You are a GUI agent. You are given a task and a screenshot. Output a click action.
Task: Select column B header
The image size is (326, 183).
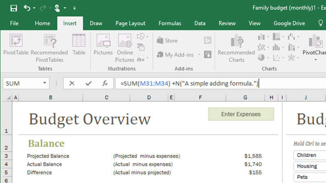(x=51, y=98)
